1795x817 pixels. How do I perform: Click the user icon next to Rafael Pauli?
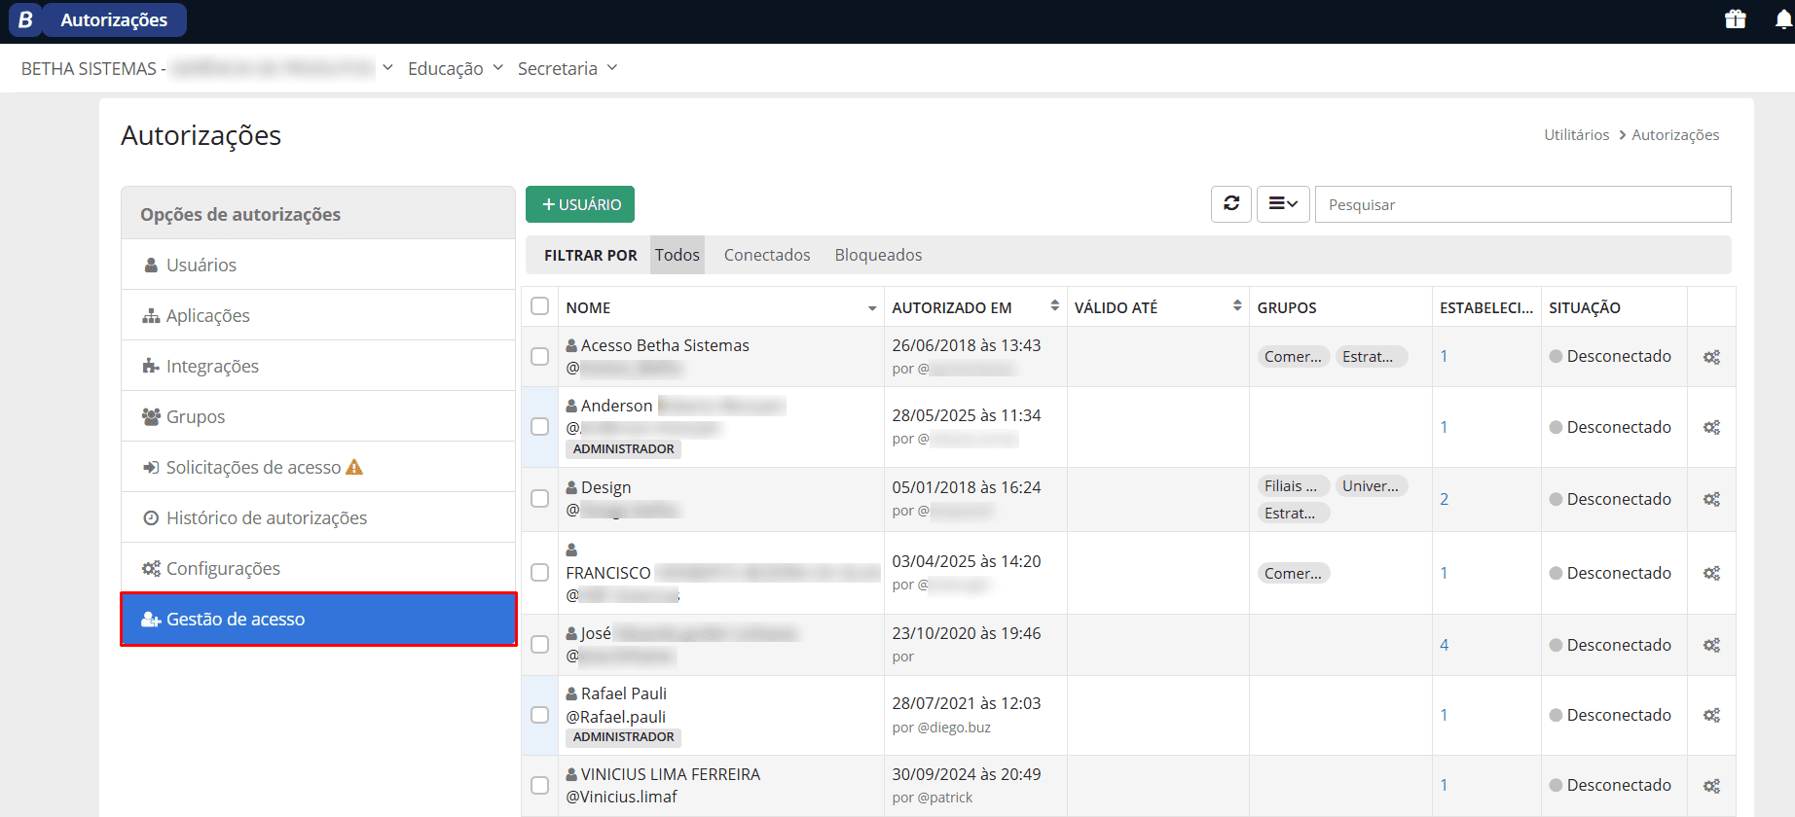point(572,693)
